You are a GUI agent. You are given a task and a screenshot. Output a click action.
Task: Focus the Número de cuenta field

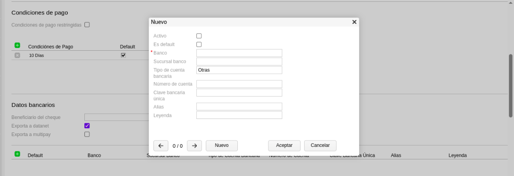coord(239,84)
